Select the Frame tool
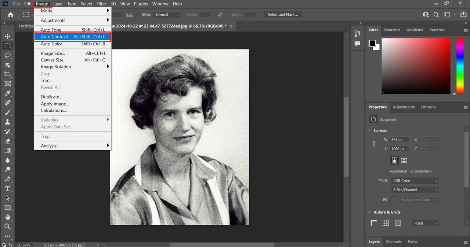470x247 pixels. tap(7, 84)
